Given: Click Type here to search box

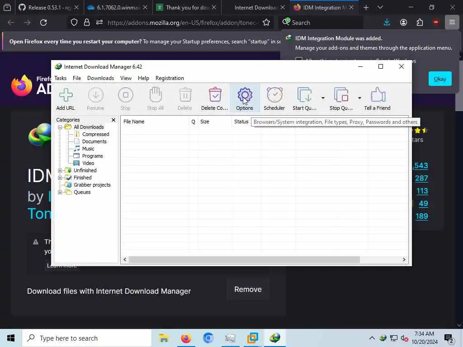Looking at the screenshot, I should tap(87, 338).
